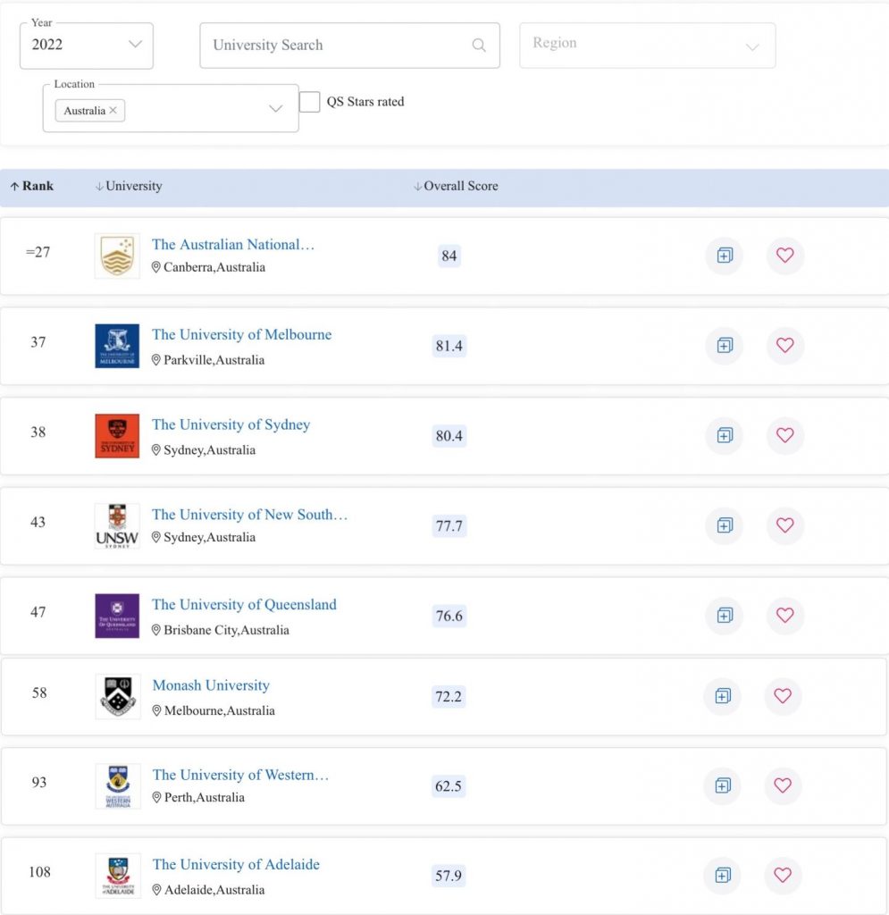Viewport: 889px width, 915px height.
Task: Open the Monash University crest logo
Action: click(x=118, y=696)
